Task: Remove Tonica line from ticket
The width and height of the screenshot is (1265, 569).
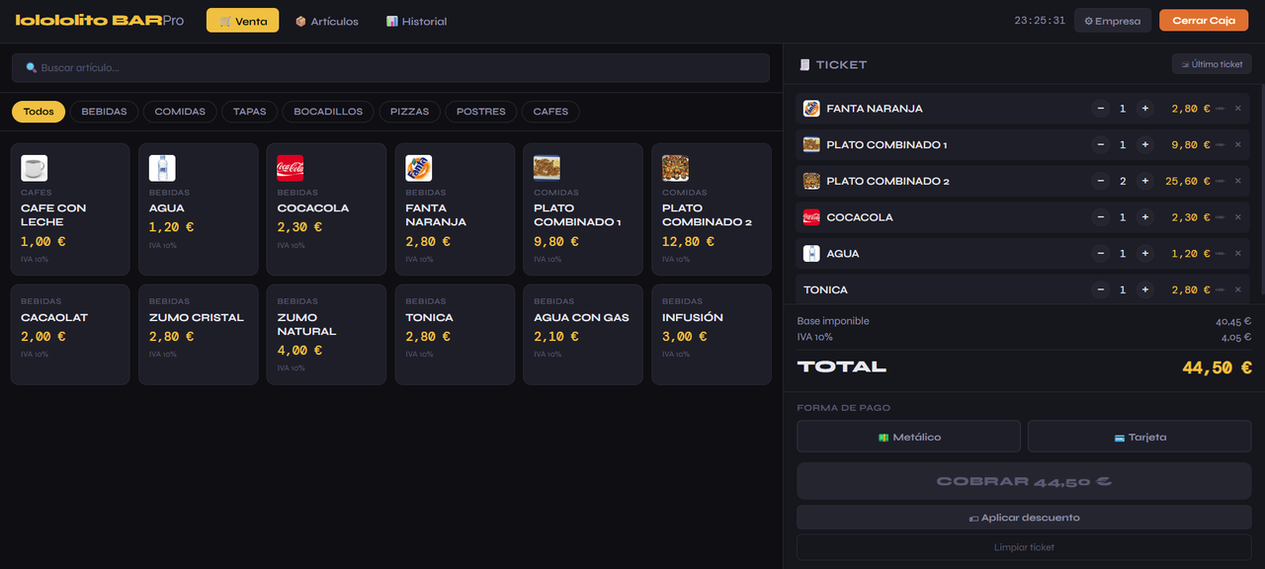Action: pyautogui.click(x=1237, y=289)
